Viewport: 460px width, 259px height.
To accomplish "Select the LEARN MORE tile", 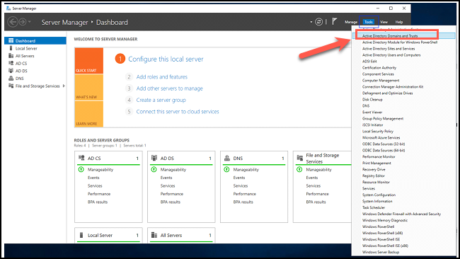I will coord(89,114).
